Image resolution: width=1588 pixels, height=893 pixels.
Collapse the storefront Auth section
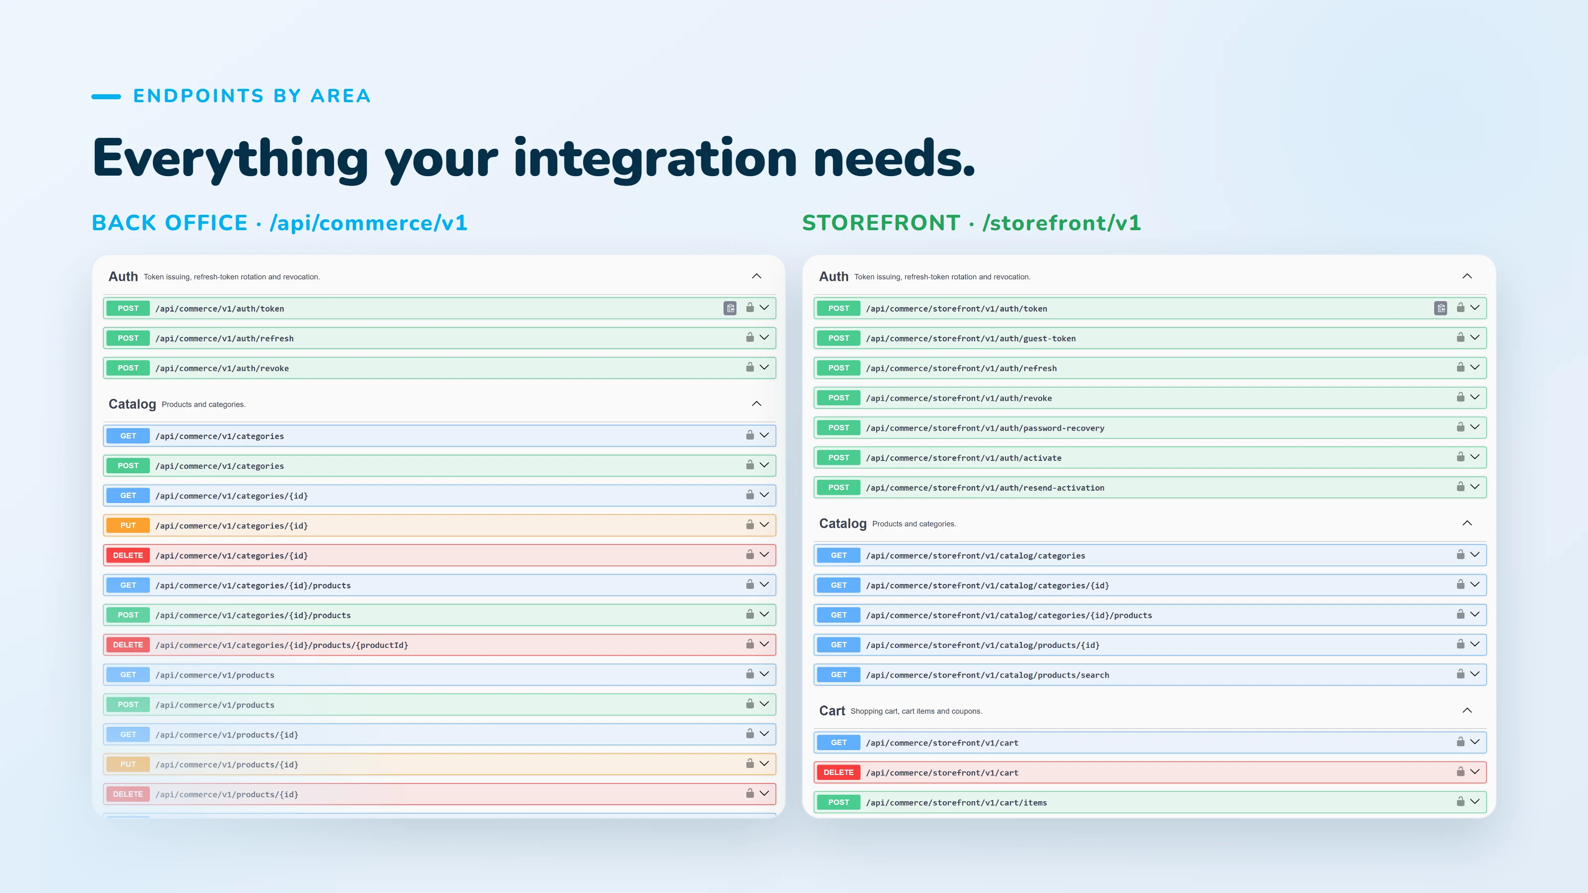point(1467,276)
